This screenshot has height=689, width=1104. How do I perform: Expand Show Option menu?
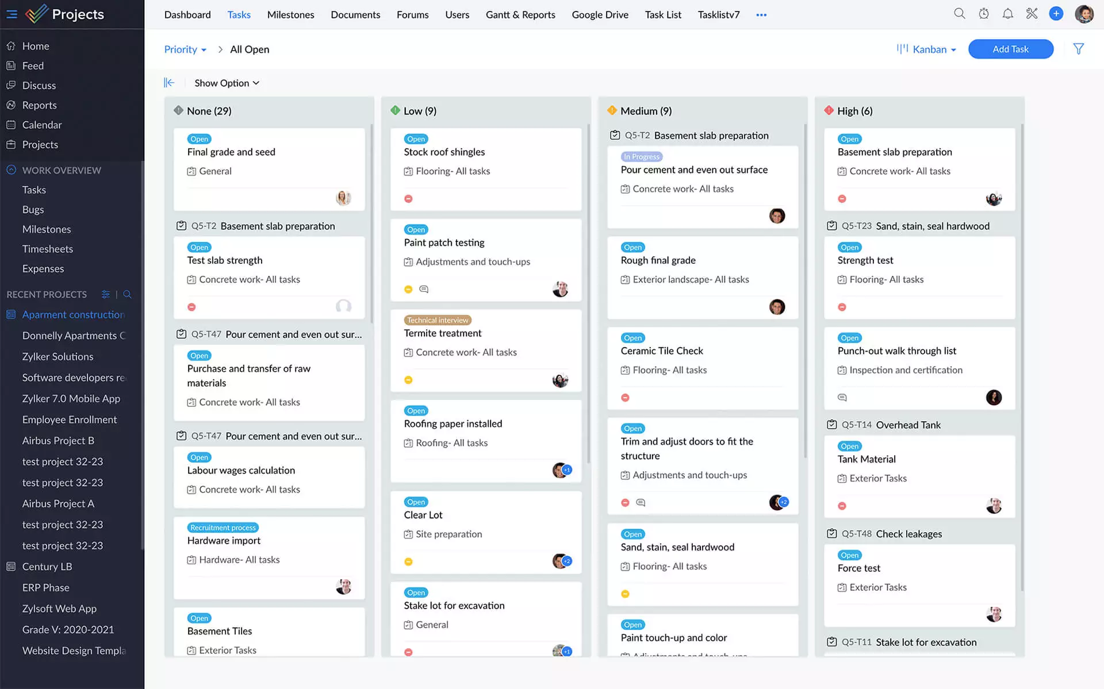(x=227, y=83)
